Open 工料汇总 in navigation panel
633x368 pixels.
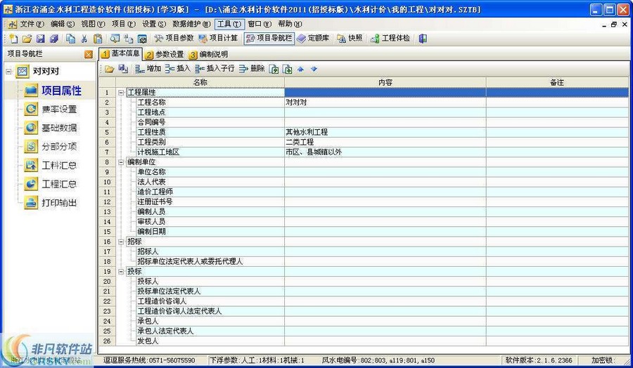[x=50, y=165]
